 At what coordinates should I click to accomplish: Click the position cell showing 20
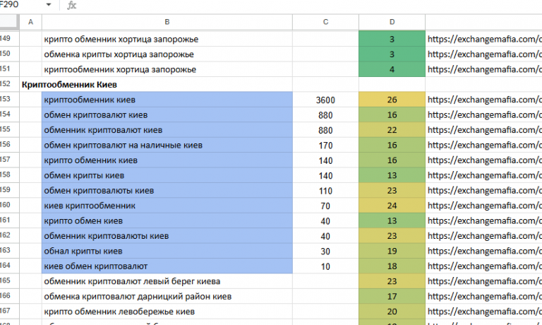pyautogui.click(x=392, y=312)
